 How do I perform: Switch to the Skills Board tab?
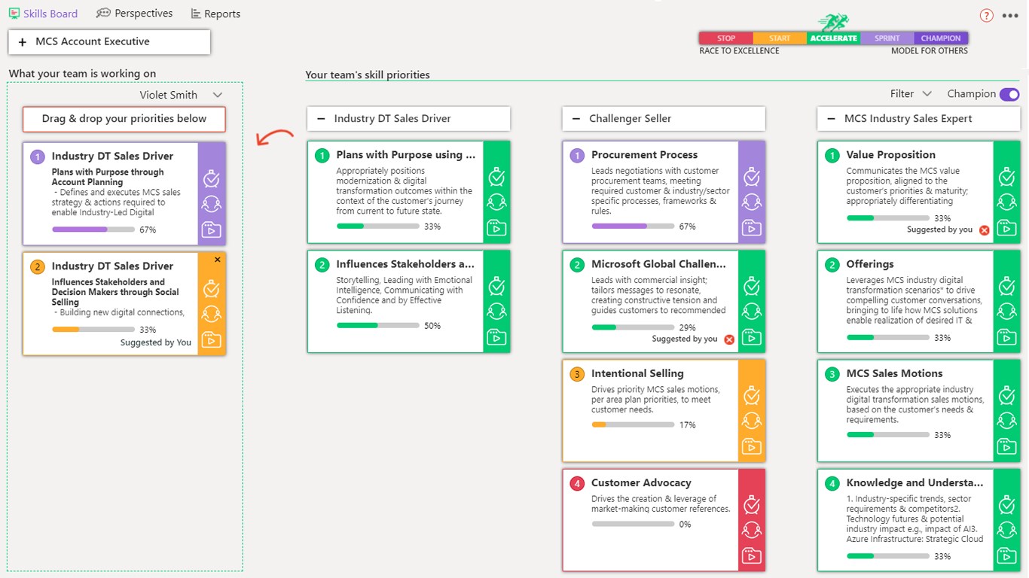[x=43, y=14]
